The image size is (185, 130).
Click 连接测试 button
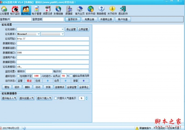click(x=60, y=87)
